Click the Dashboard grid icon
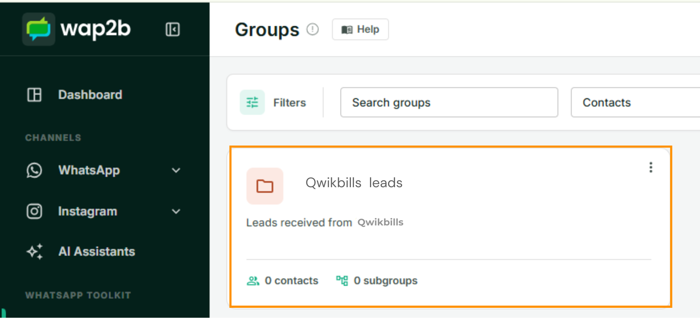This screenshot has width=700, height=324. pyautogui.click(x=35, y=95)
